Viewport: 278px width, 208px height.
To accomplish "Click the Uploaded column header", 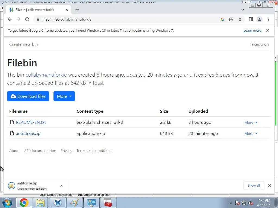I will [x=198, y=111].
